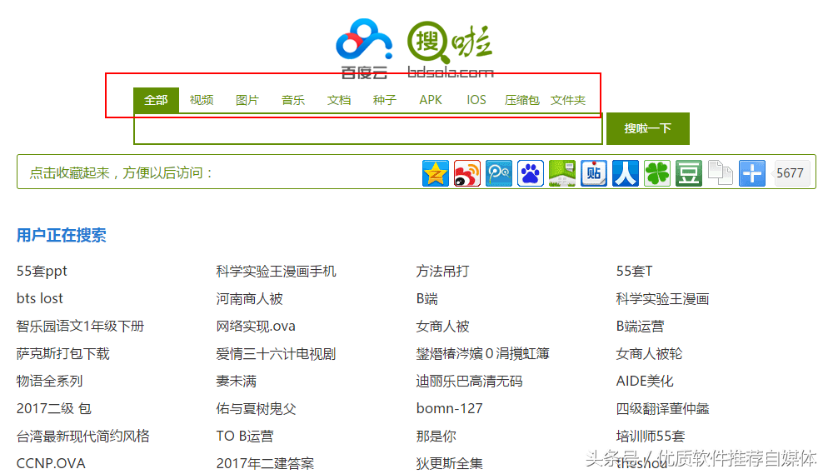Click 科学实验王漫画 link in last column
The width and height of the screenshot is (828, 474).
point(662,299)
